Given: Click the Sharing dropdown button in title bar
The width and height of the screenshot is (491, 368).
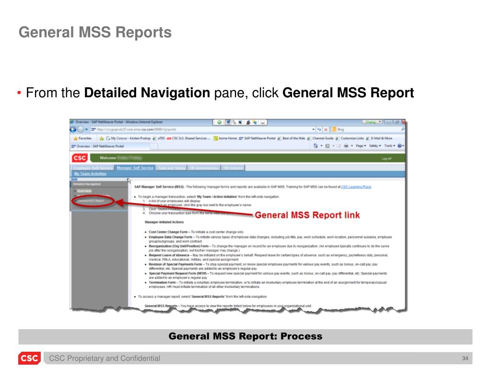Looking at the screenshot, I should (x=372, y=122).
